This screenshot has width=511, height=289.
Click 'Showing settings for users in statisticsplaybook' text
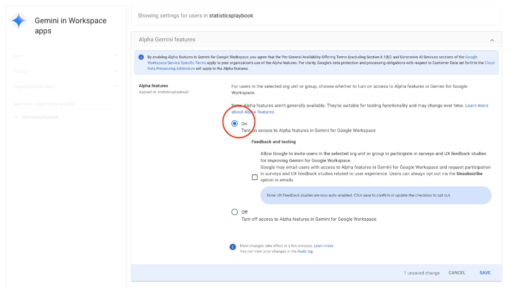tap(196, 15)
